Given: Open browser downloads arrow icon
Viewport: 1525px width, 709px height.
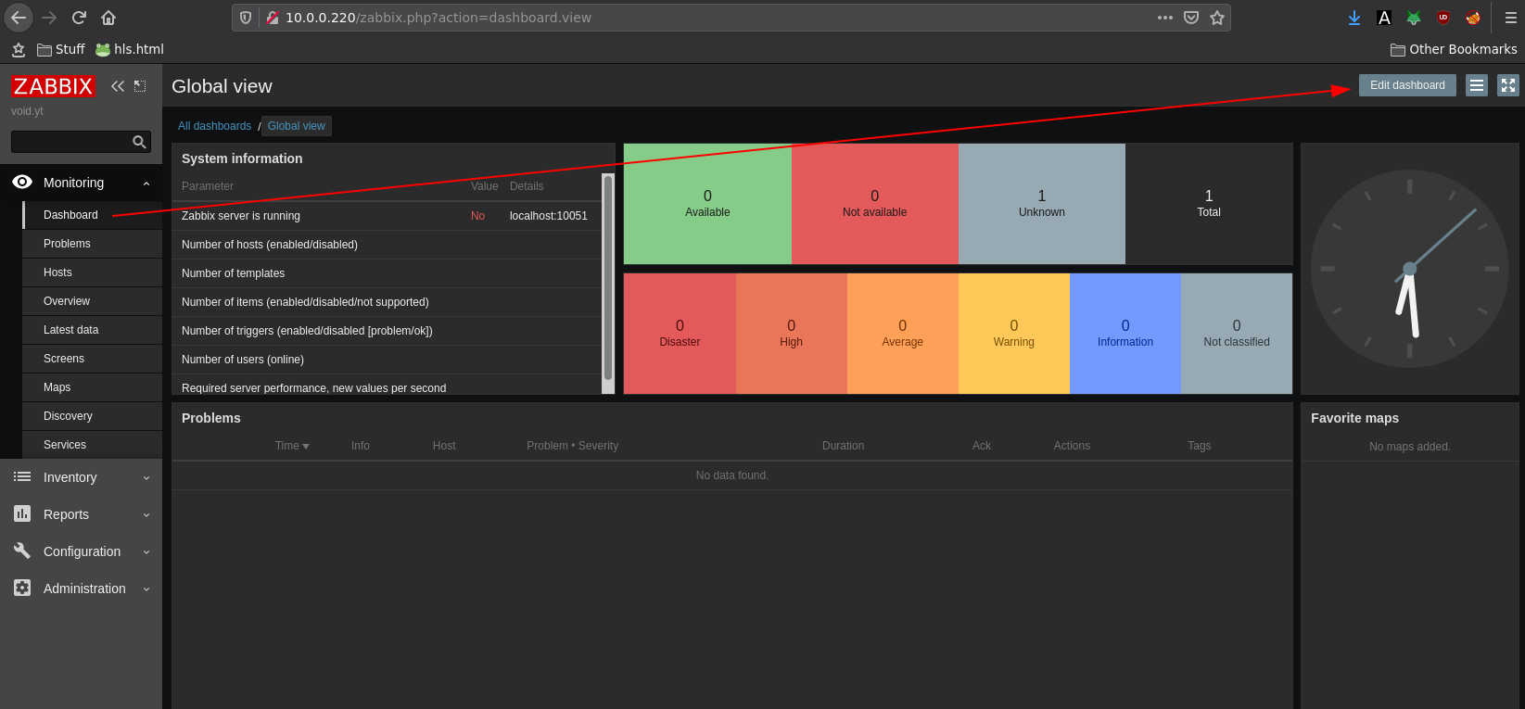Looking at the screenshot, I should click(x=1354, y=18).
